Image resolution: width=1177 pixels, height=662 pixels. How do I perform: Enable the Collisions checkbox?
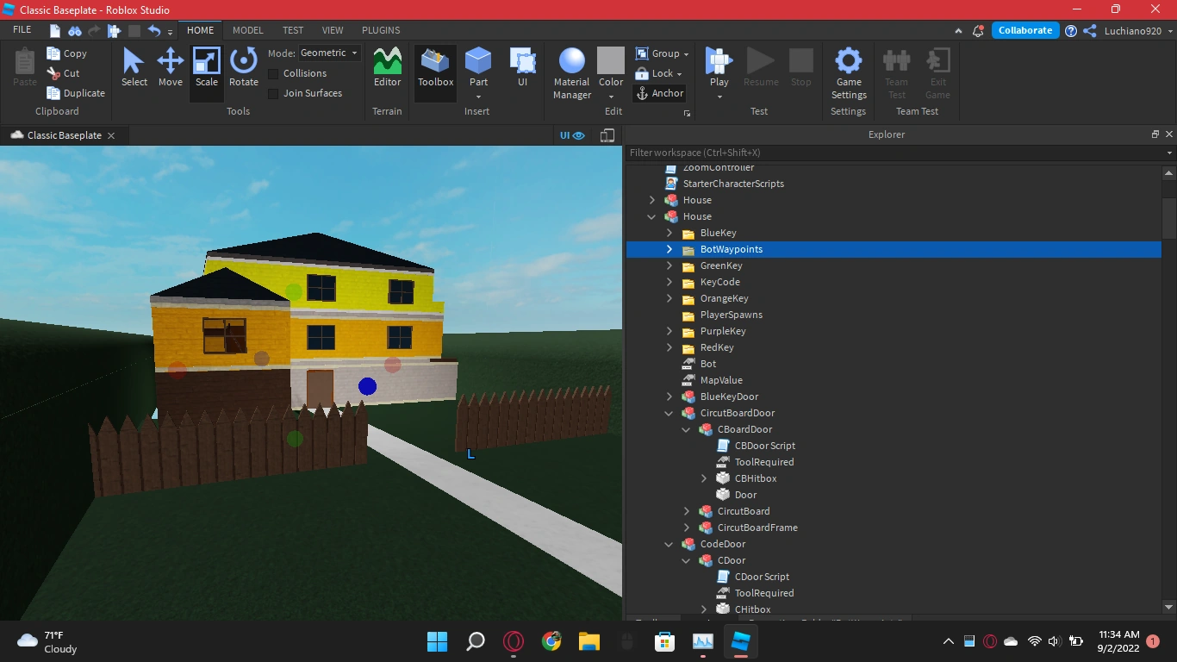pyautogui.click(x=272, y=73)
